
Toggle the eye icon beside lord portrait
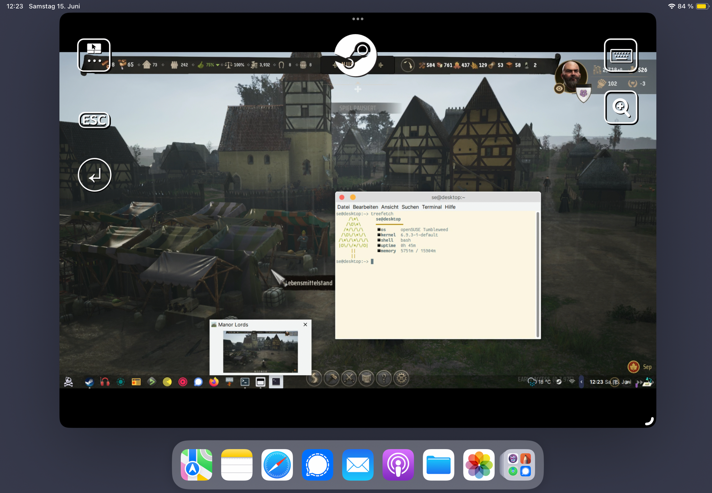[559, 88]
